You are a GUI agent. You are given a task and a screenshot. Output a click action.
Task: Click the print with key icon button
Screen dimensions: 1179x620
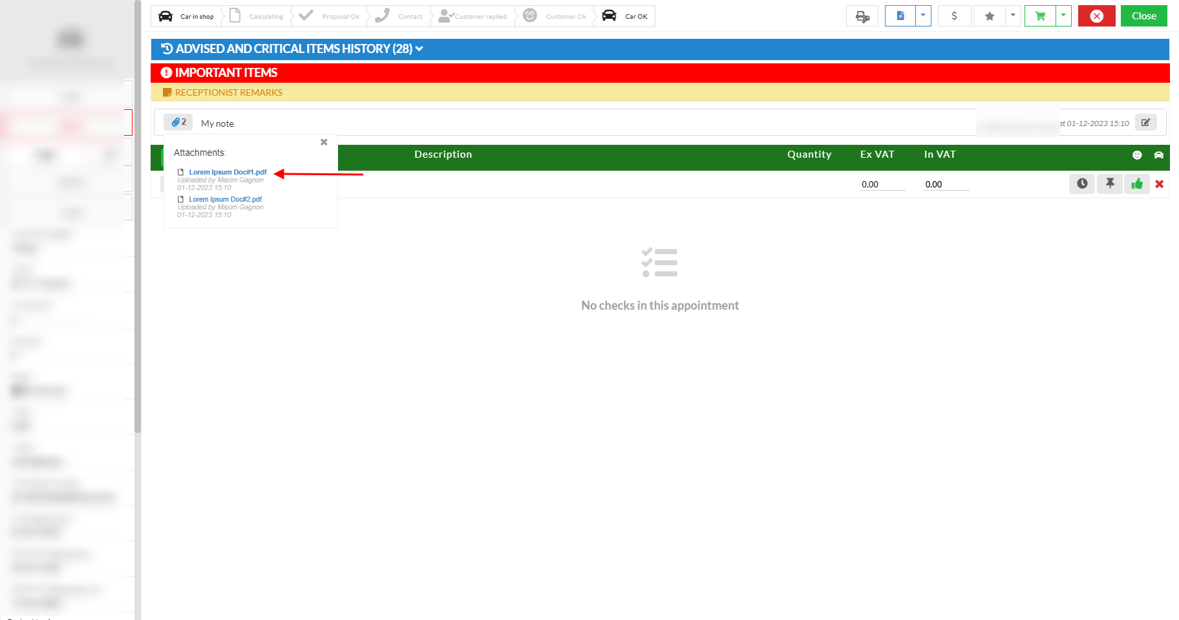pos(862,16)
